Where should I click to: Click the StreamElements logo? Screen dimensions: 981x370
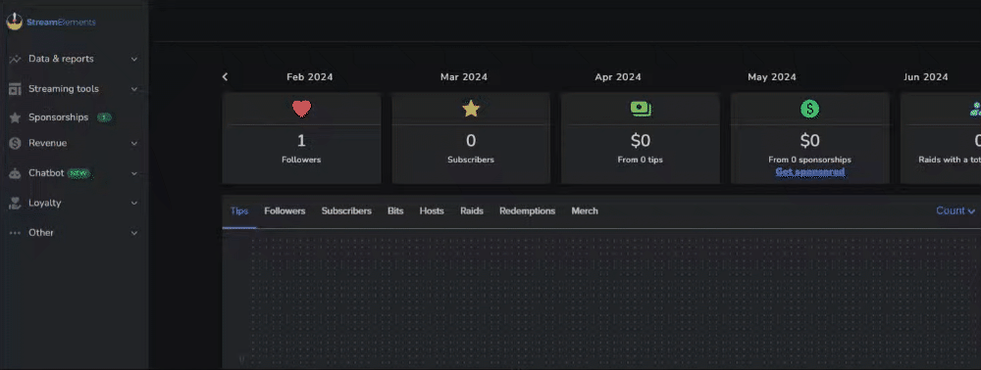click(51, 23)
